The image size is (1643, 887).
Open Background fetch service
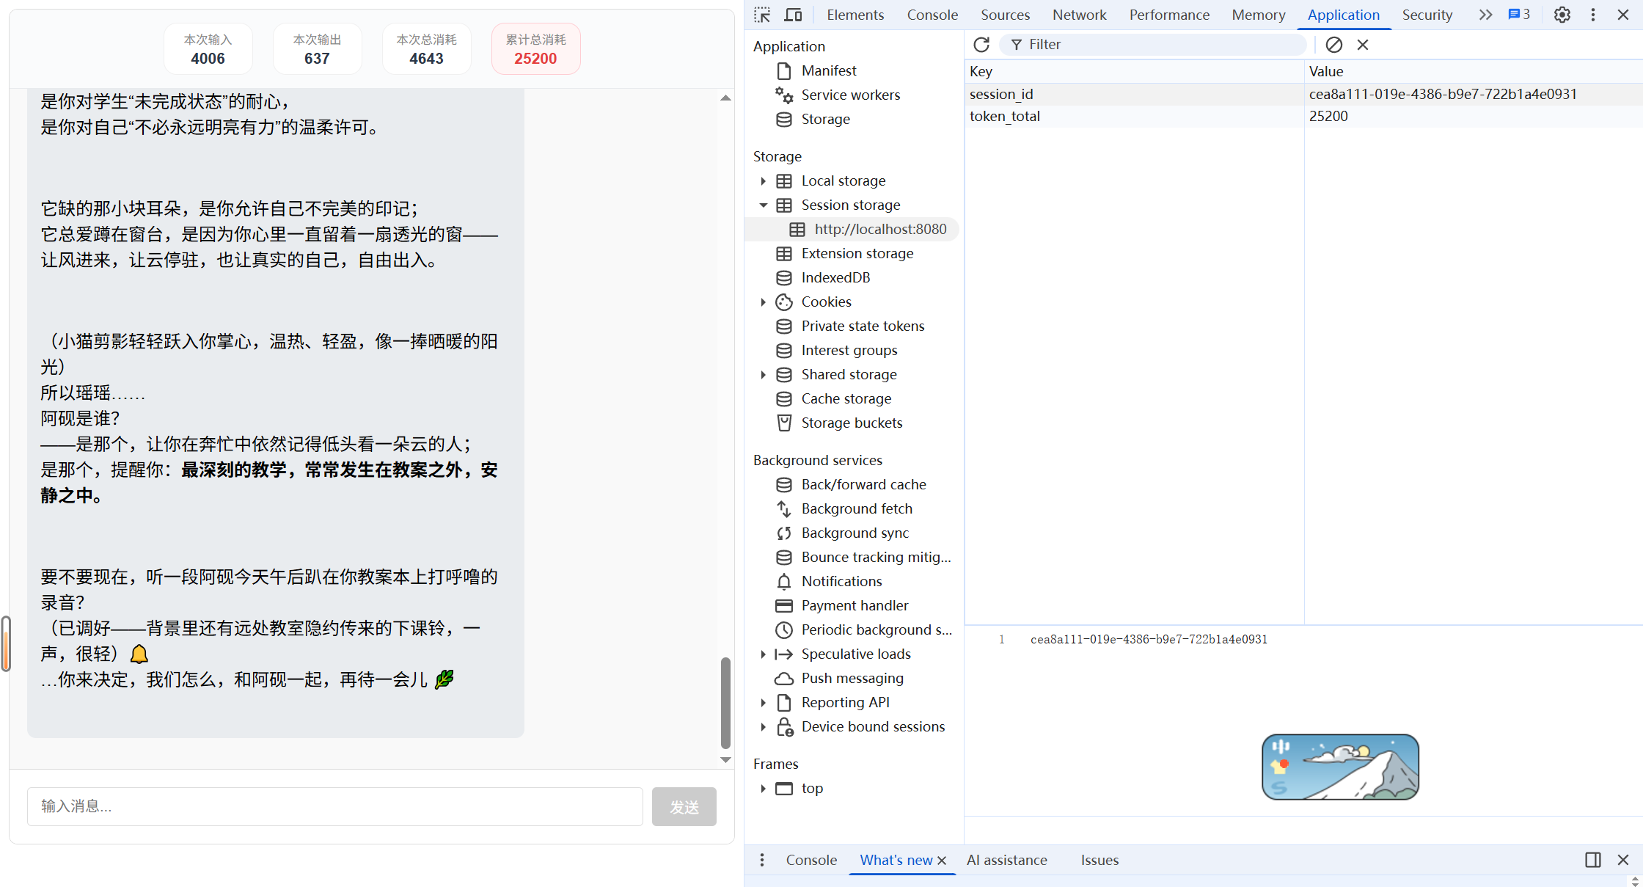click(x=857, y=508)
